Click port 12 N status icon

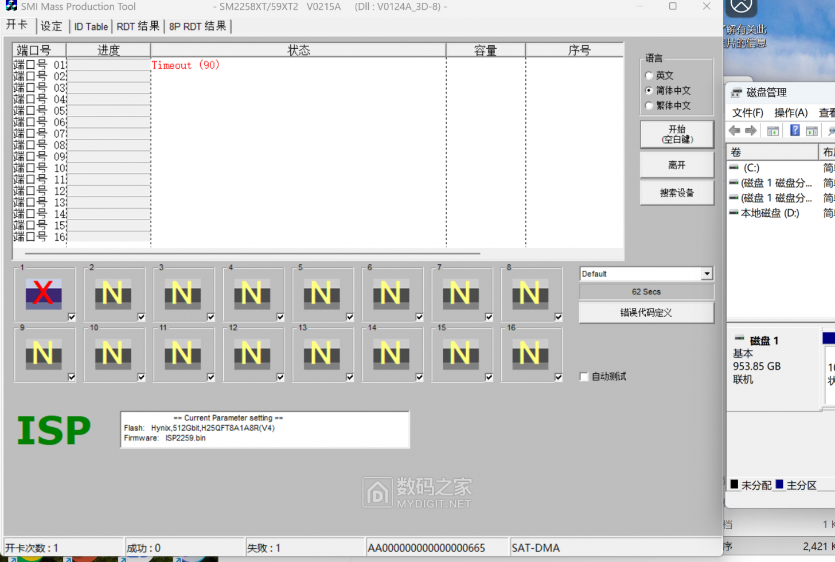252,353
